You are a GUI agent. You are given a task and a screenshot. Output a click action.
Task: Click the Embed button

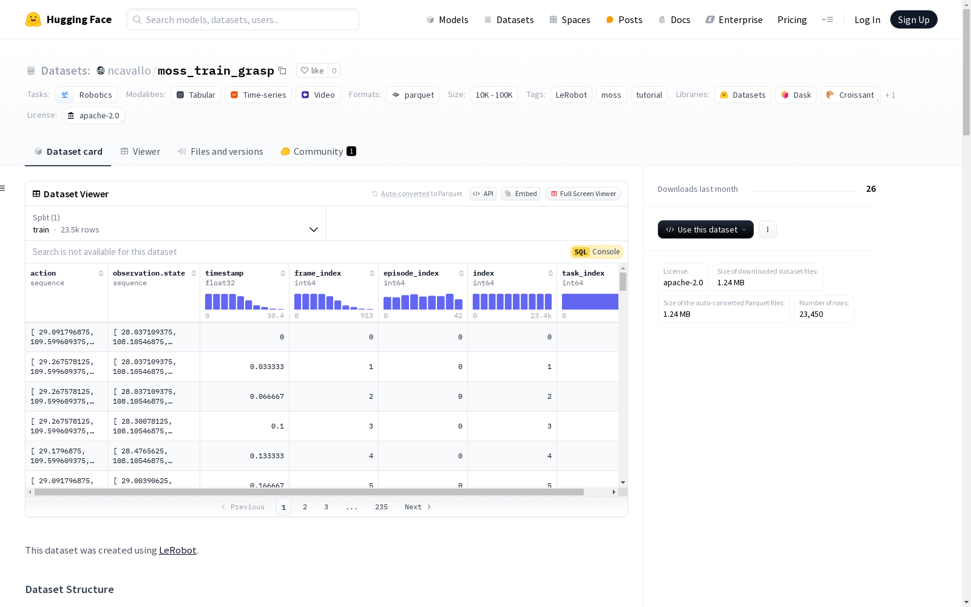(521, 194)
